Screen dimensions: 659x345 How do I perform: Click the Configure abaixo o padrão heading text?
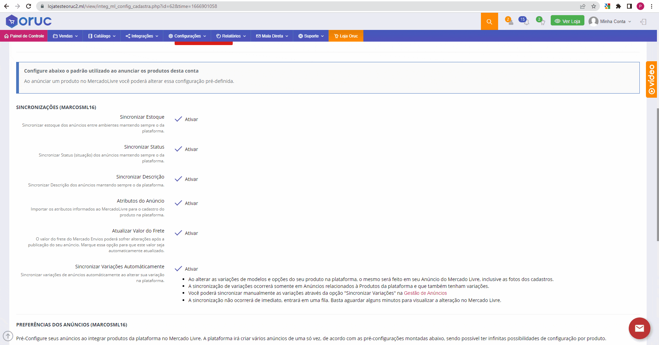111,71
